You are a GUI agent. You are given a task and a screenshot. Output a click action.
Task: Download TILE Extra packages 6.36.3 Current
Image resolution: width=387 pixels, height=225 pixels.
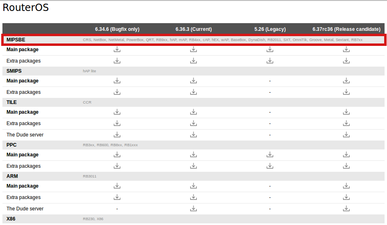[x=193, y=123]
